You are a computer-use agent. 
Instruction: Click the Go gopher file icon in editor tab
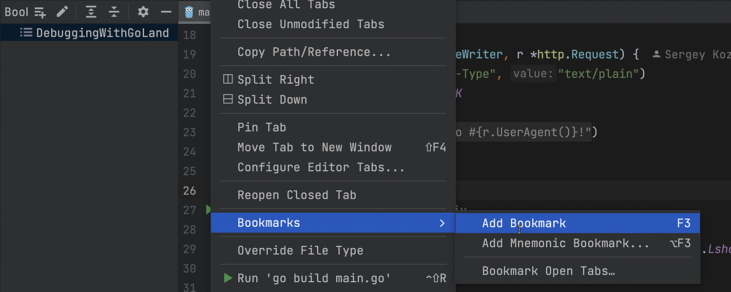(190, 12)
